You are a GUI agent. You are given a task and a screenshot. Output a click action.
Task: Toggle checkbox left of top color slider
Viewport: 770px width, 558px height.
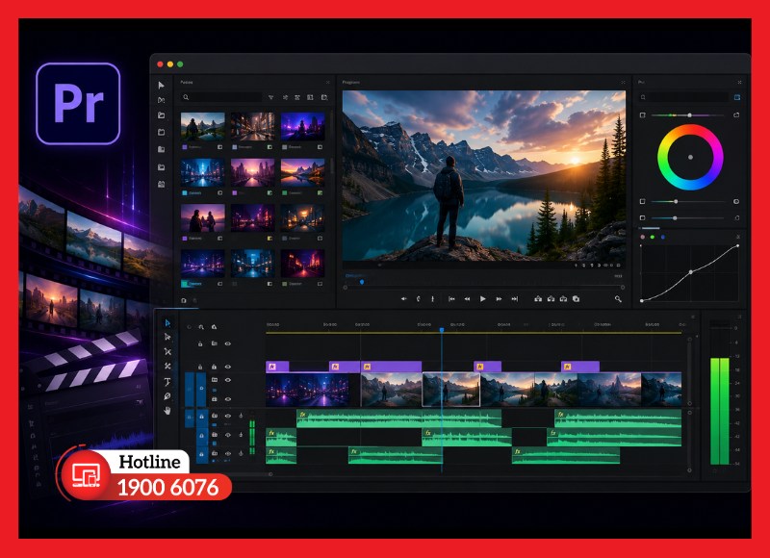(642, 114)
